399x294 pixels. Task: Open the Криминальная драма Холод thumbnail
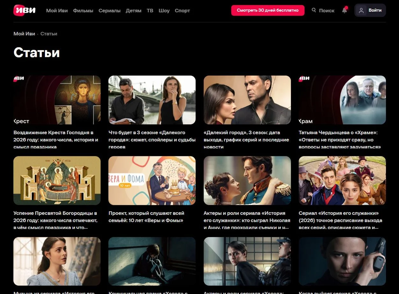coord(152,261)
